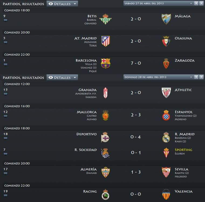Open the Espanyol club badge
Image resolution: width=205 pixels, height=202 pixels.
click(x=166, y=115)
